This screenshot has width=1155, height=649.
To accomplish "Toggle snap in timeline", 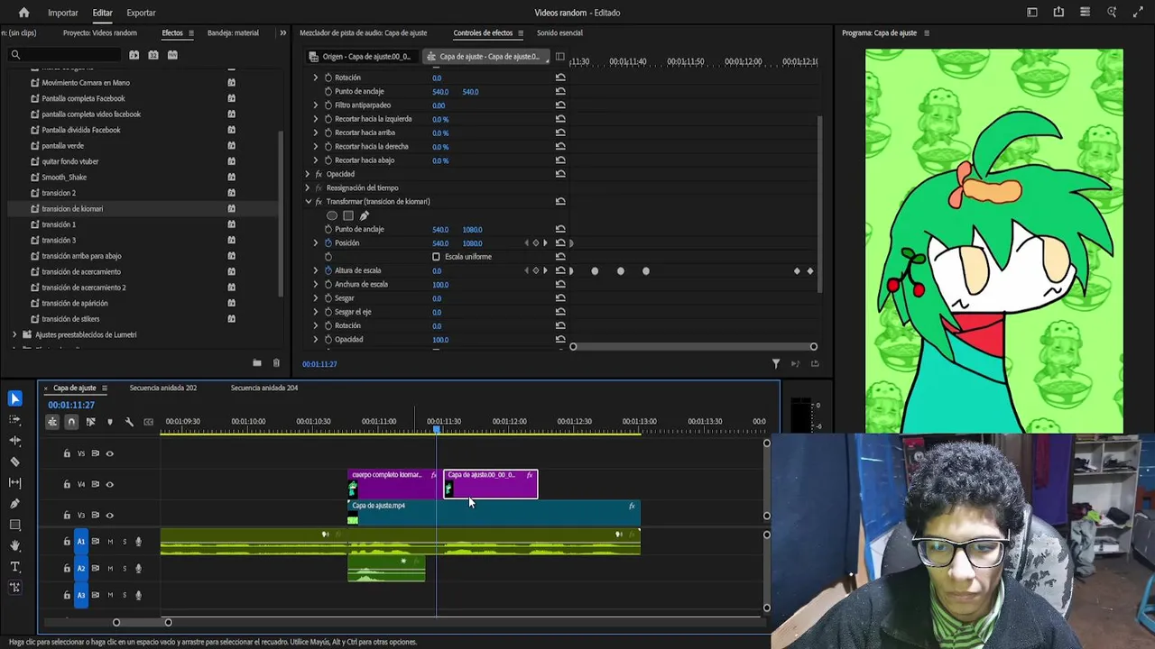I will [71, 422].
